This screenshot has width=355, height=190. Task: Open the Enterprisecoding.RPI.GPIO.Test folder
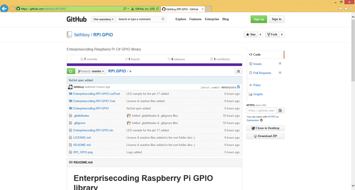click(x=94, y=101)
